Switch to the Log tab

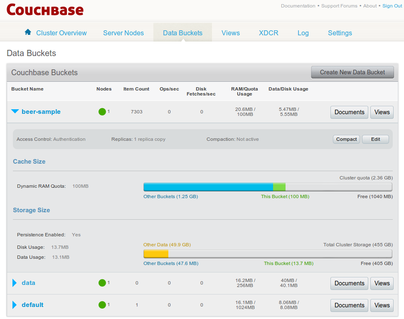[303, 33]
